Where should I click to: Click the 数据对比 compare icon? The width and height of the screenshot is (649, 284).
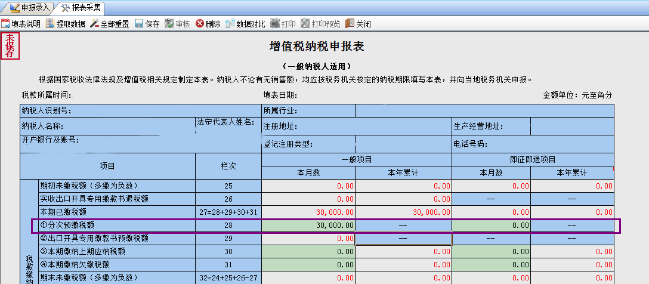pos(230,24)
